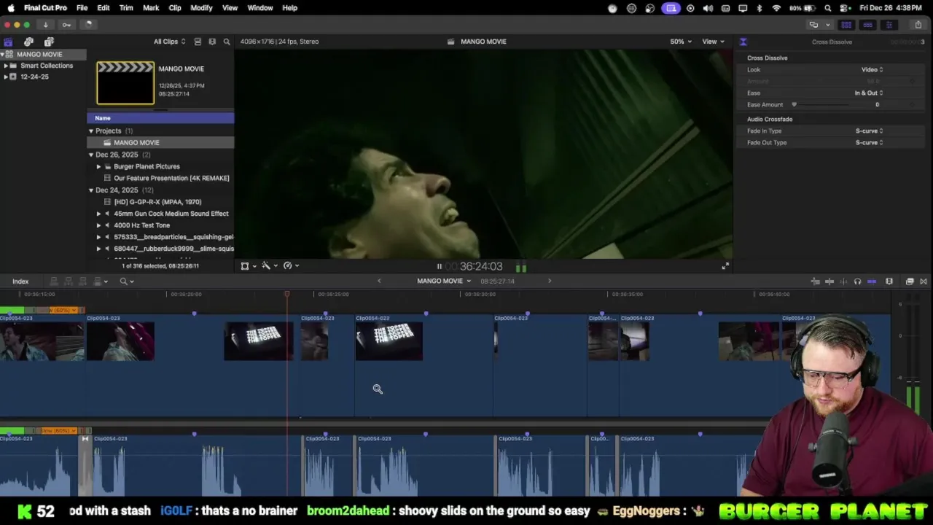Viewport: 933px width, 525px height.
Task: Open transform tool menu under viewer
Action: click(248, 266)
